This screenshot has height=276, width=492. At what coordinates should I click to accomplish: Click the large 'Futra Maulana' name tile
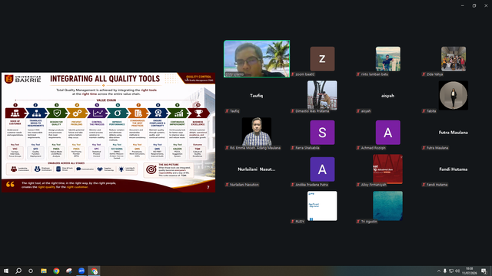pos(454,133)
